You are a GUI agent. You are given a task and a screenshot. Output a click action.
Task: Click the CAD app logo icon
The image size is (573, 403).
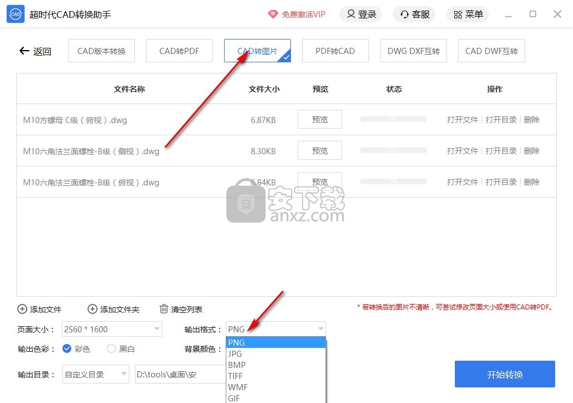[x=16, y=14]
